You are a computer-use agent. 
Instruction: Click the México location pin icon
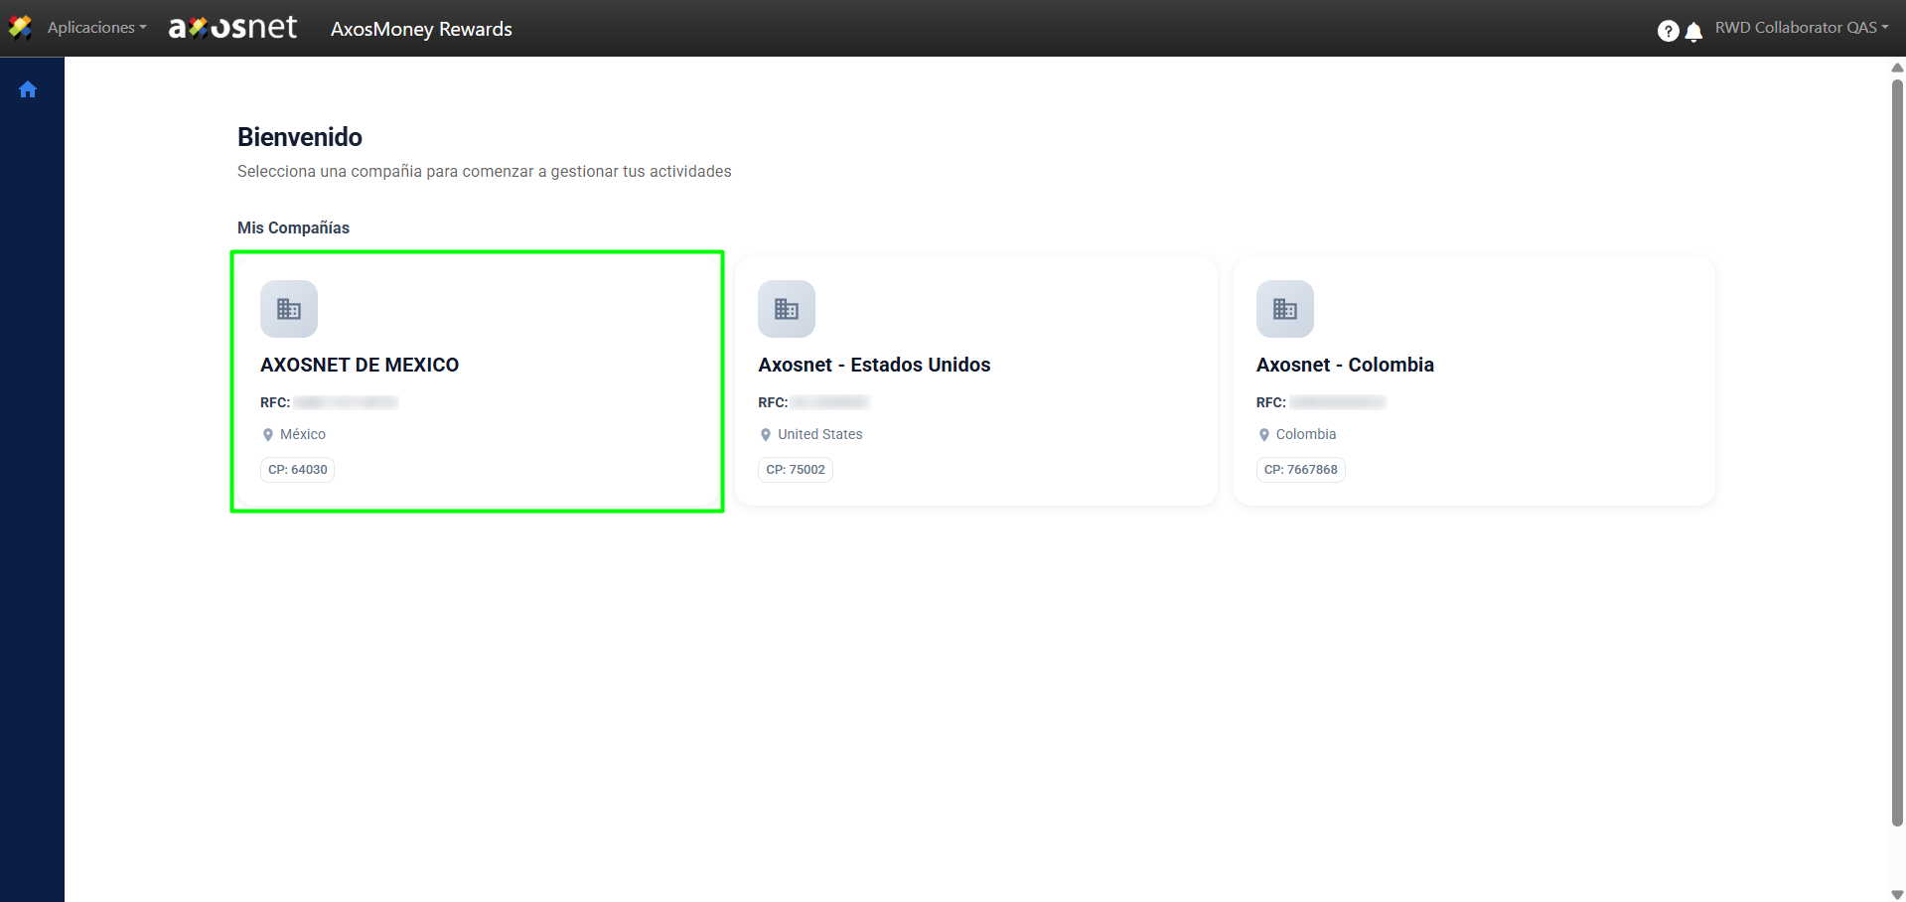click(x=268, y=435)
